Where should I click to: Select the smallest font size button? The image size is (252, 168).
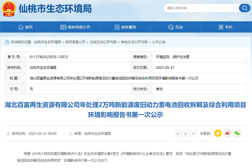click(x=178, y=133)
